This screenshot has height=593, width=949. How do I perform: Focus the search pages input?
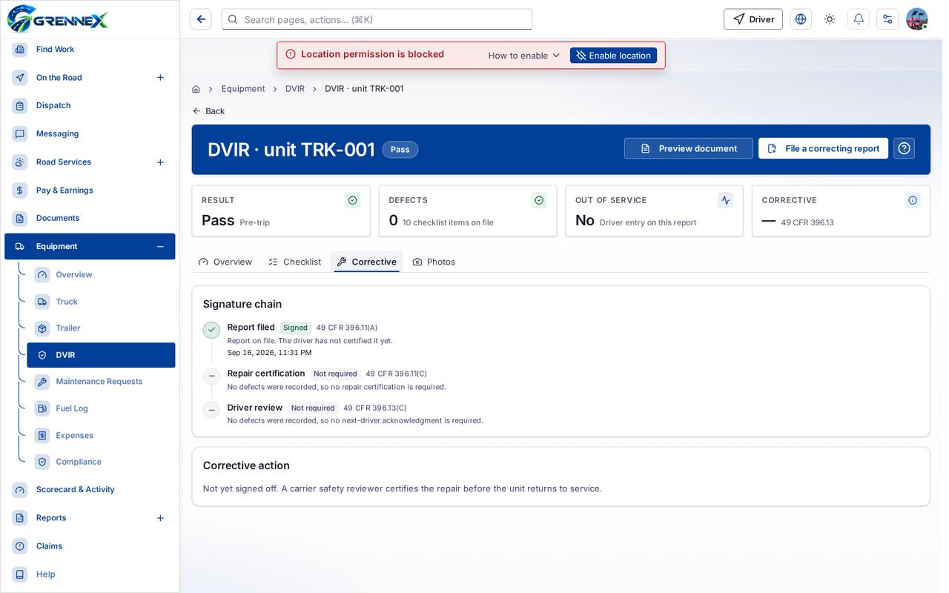(377, 19)
